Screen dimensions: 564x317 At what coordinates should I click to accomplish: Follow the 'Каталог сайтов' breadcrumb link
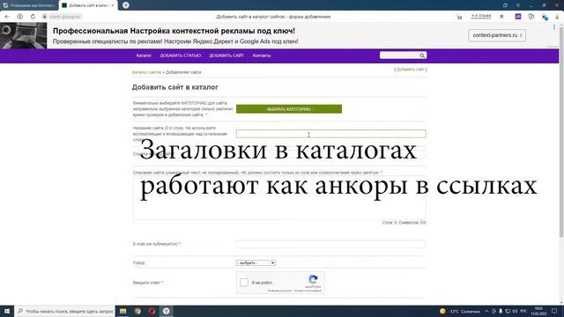coord(146,72)
